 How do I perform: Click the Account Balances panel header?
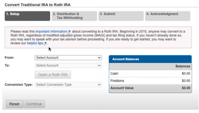tap(150, 59)
